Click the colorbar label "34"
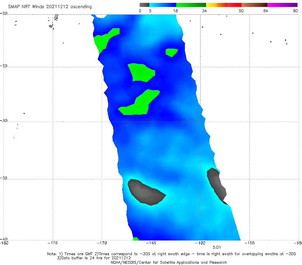This screenshot has width=302, height=265. 204,11
